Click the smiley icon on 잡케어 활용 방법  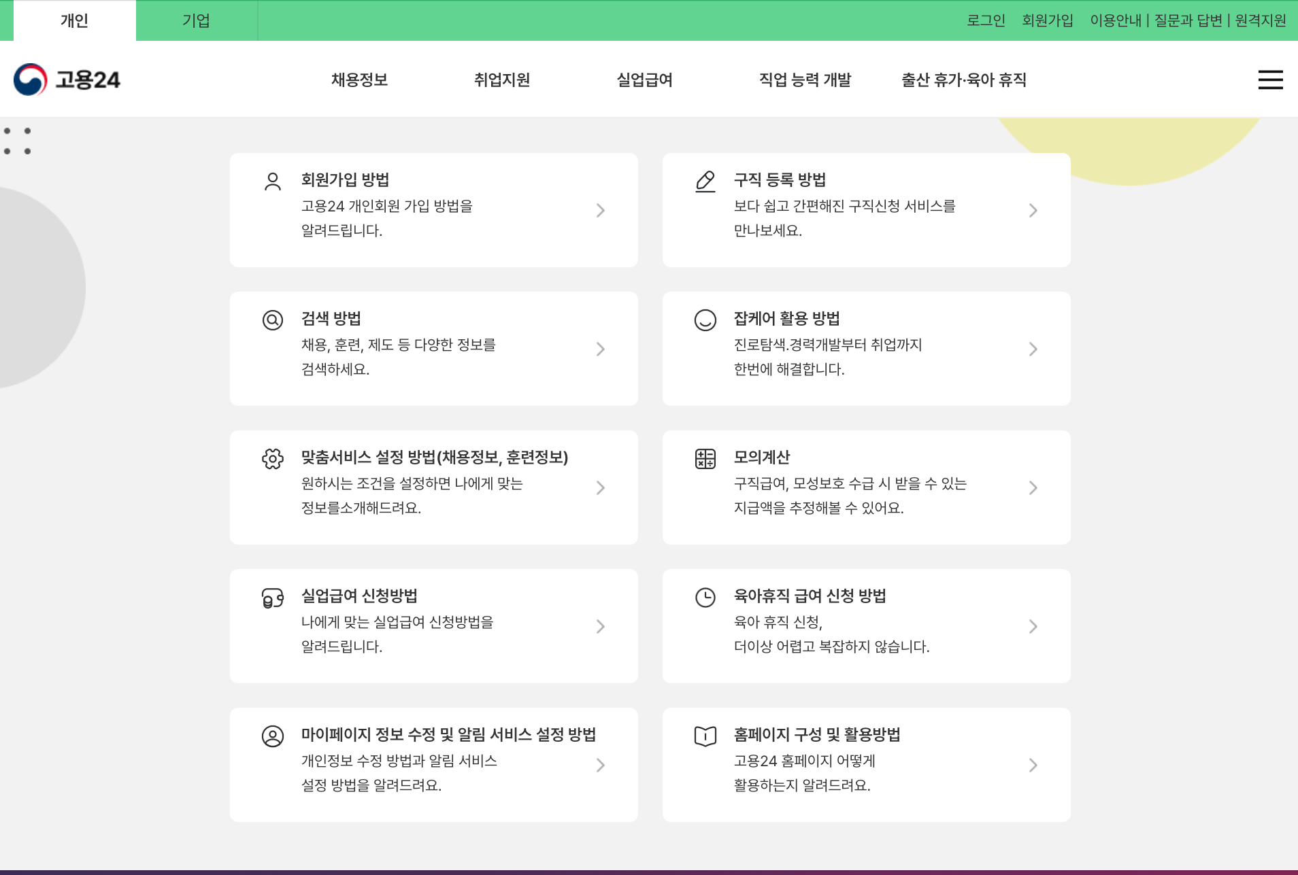coord(705,320)
